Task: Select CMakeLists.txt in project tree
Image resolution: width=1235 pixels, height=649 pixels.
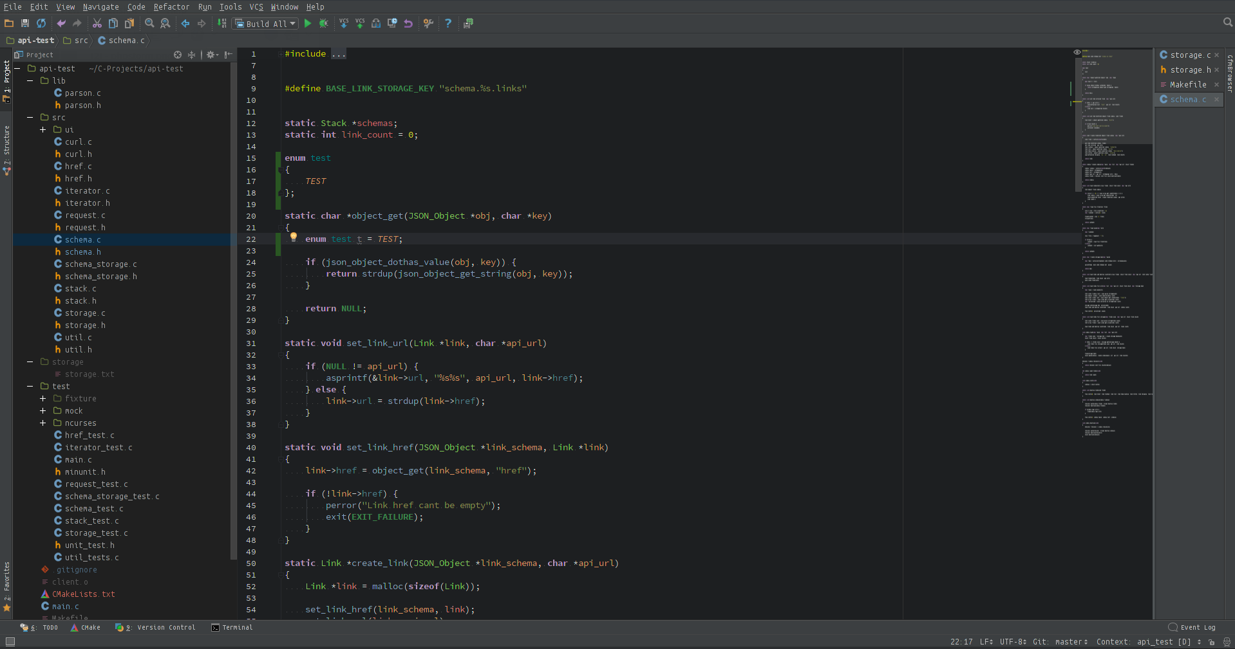Action: click(78, 594)
